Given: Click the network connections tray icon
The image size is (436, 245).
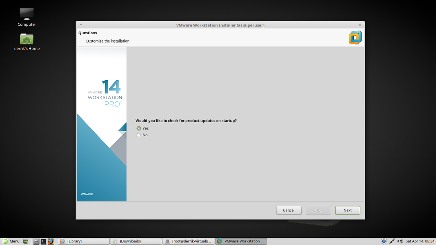Looking at the screenshot, I should pos(392,241).
